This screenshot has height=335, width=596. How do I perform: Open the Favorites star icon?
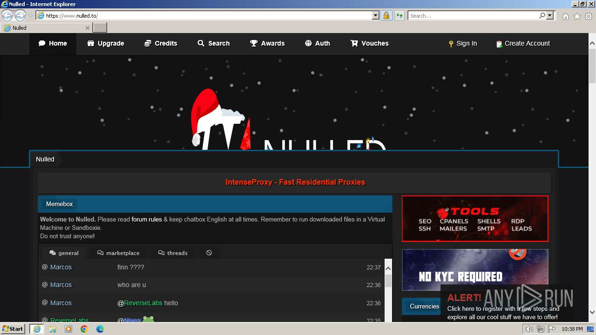pos(577,16)
